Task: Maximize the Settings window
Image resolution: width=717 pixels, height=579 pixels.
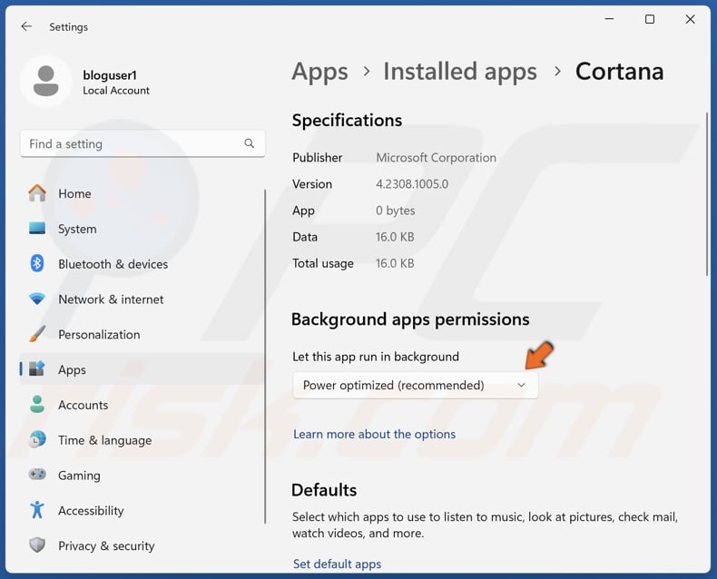Action: 649,19
